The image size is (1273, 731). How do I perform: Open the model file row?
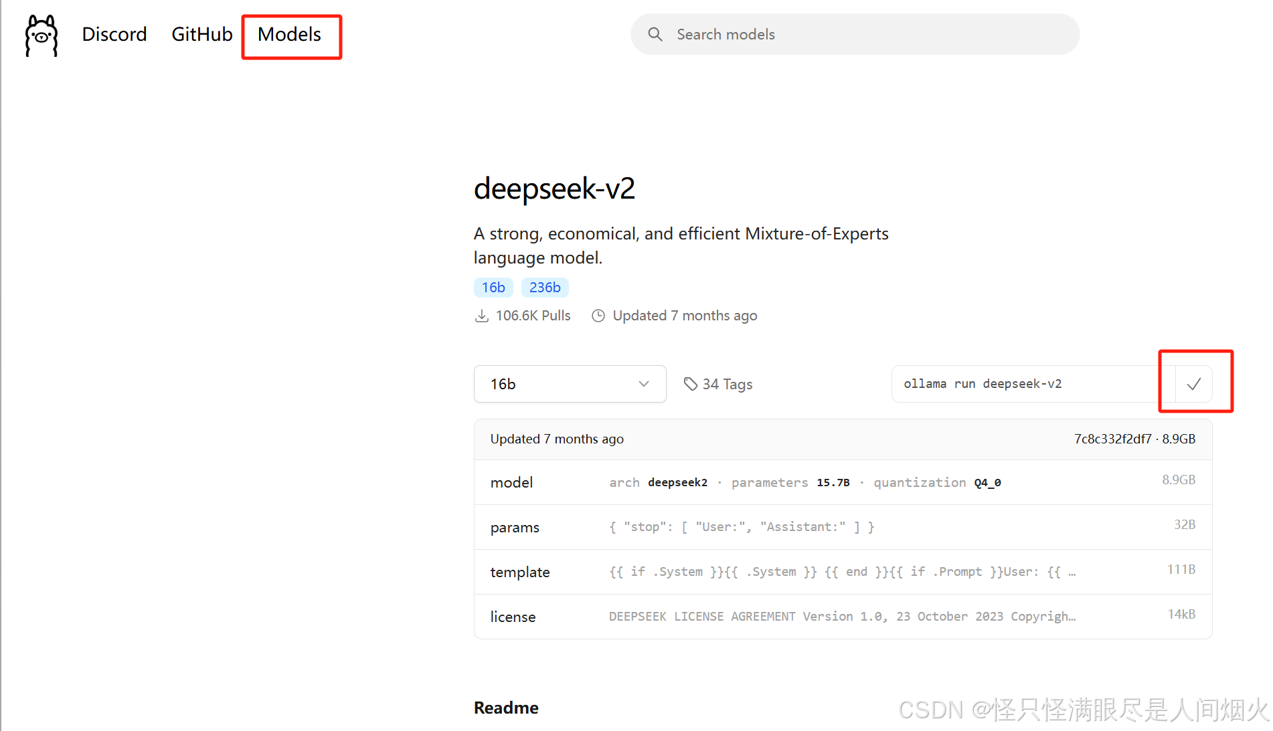pyautogui.click(x=843, y=482)
